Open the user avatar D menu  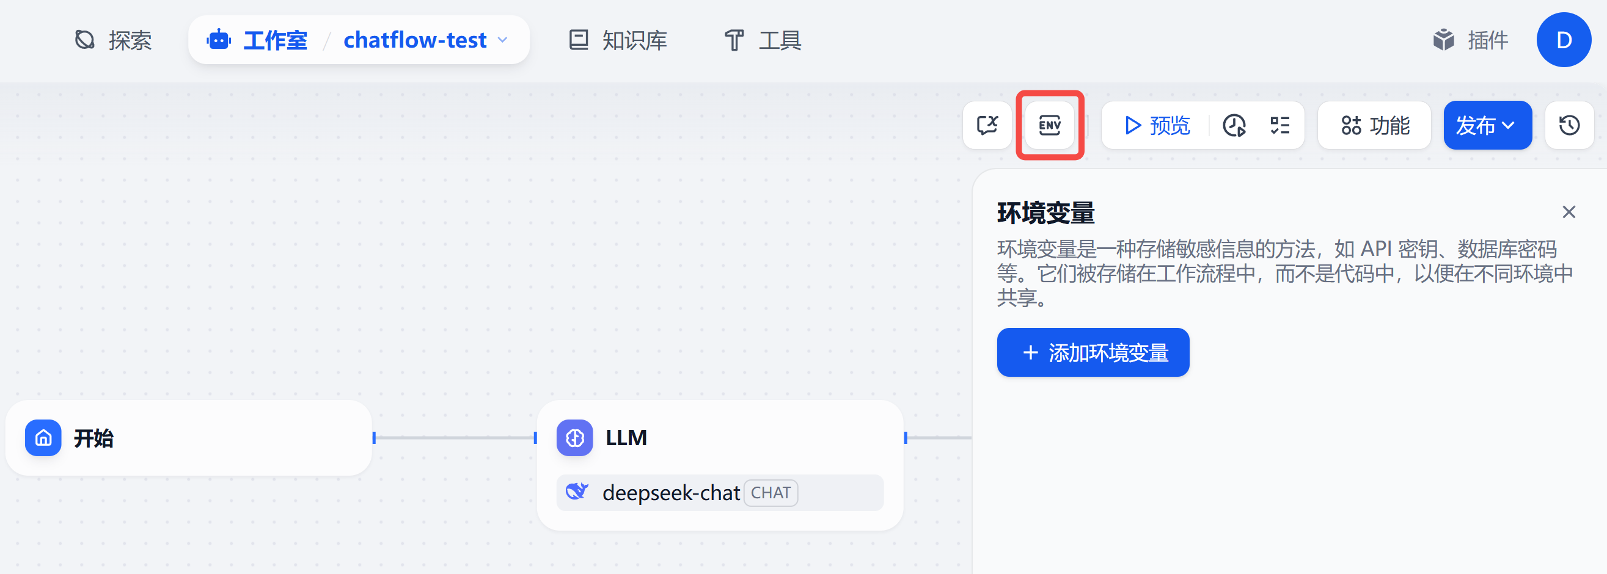tap(1564, 40)
